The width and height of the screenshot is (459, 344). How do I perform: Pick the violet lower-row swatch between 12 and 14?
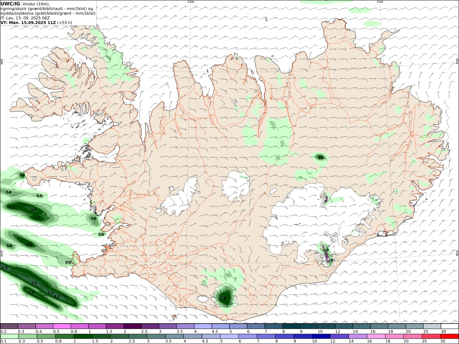pyautogui.click(x=339, y=336)
